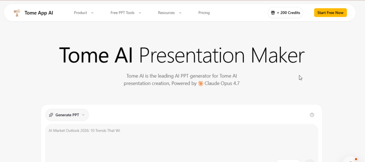Image resolution: width=365 pixels, height=162 pixels.
Task: Claim the + 200 Credits offer
Action: (x=286, y=13)
